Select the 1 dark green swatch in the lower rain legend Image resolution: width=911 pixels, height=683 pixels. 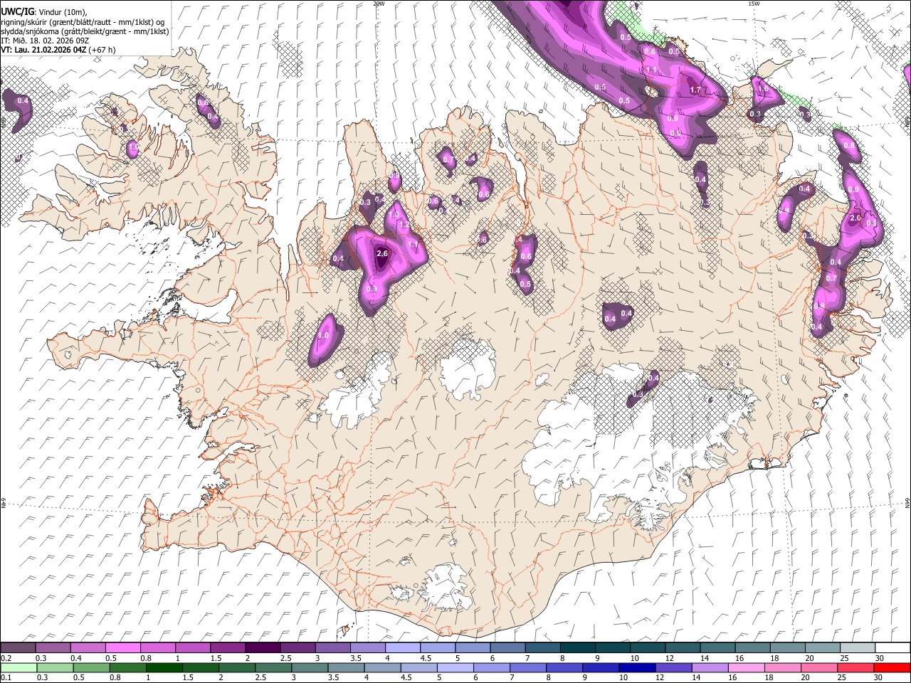(x=164, y=667)
